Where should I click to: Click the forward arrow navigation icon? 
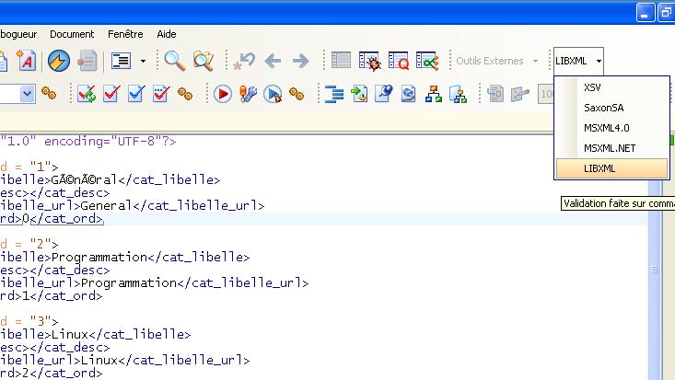click(x=300, y=61)
